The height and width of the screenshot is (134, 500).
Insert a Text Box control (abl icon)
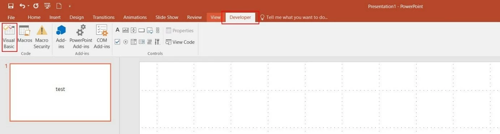click(125, 30)
